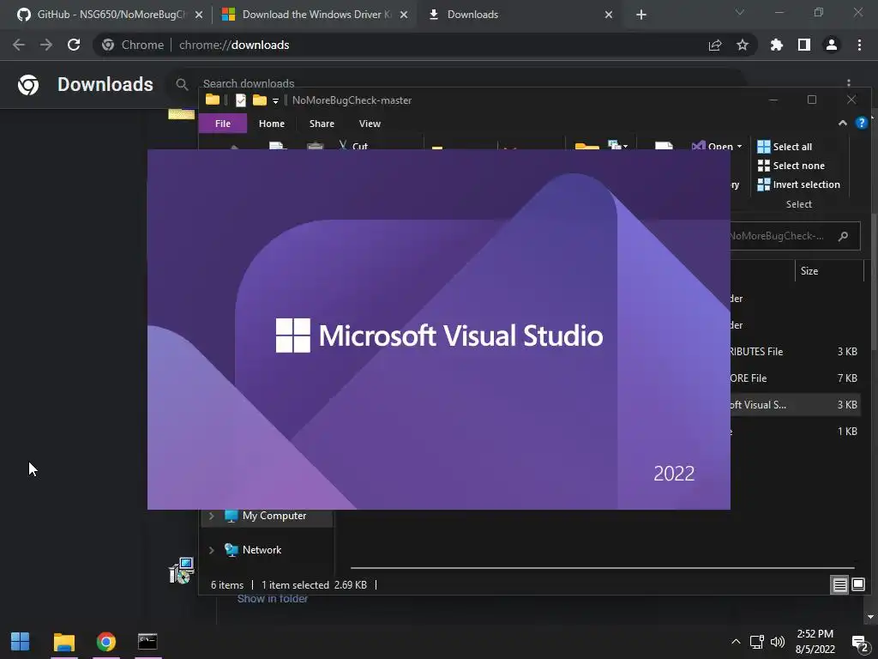Image resolution: width=878 pixels, height=659 pixels.
Task: Click the Chrome taskbar icon
Action: tap(105, 642)
